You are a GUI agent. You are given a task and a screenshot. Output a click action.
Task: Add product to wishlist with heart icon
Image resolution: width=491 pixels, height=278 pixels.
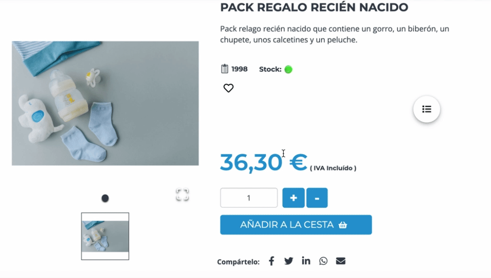(x=228, y=88)
